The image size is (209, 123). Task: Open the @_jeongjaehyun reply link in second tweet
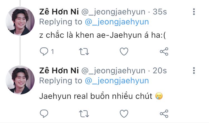pos(117,81)
